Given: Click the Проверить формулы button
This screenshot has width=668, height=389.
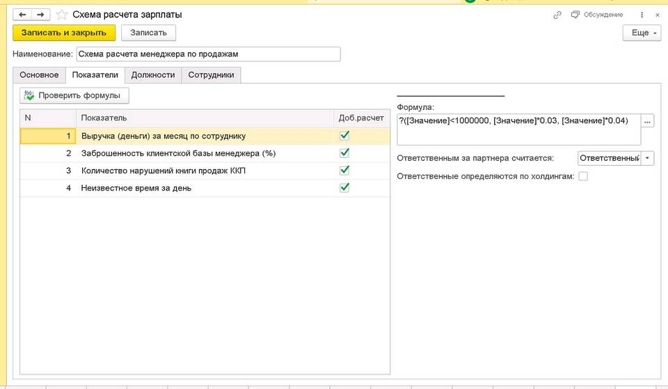Looking at the screenshot, I should [x=74, y=95].
